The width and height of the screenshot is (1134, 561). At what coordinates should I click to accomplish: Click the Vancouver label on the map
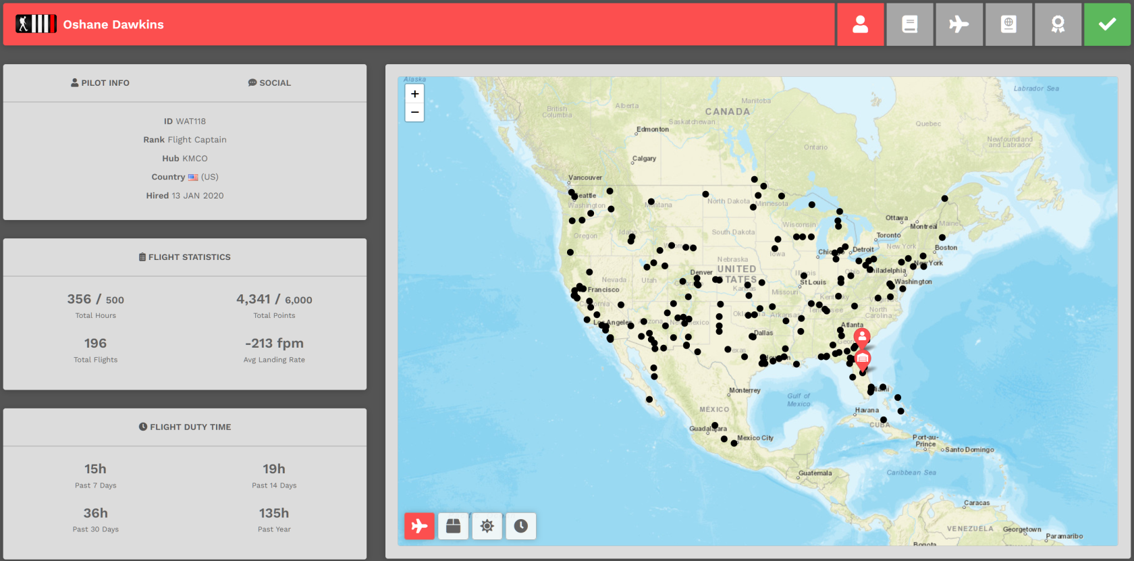585,178
